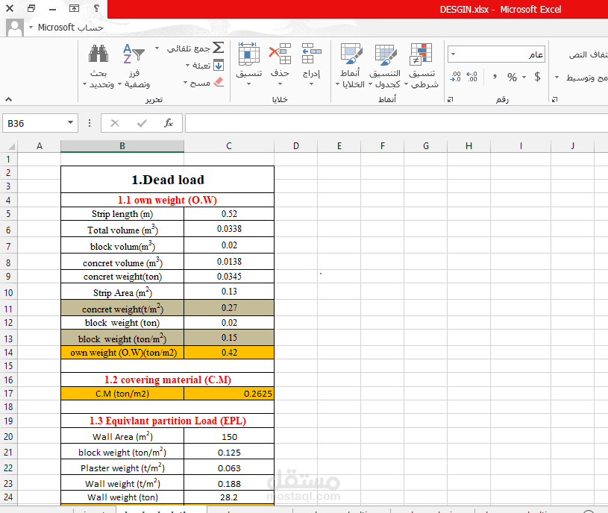608x513 pixels.
Task: Click Decrease Decimal icon
Action: pos(455,77)
